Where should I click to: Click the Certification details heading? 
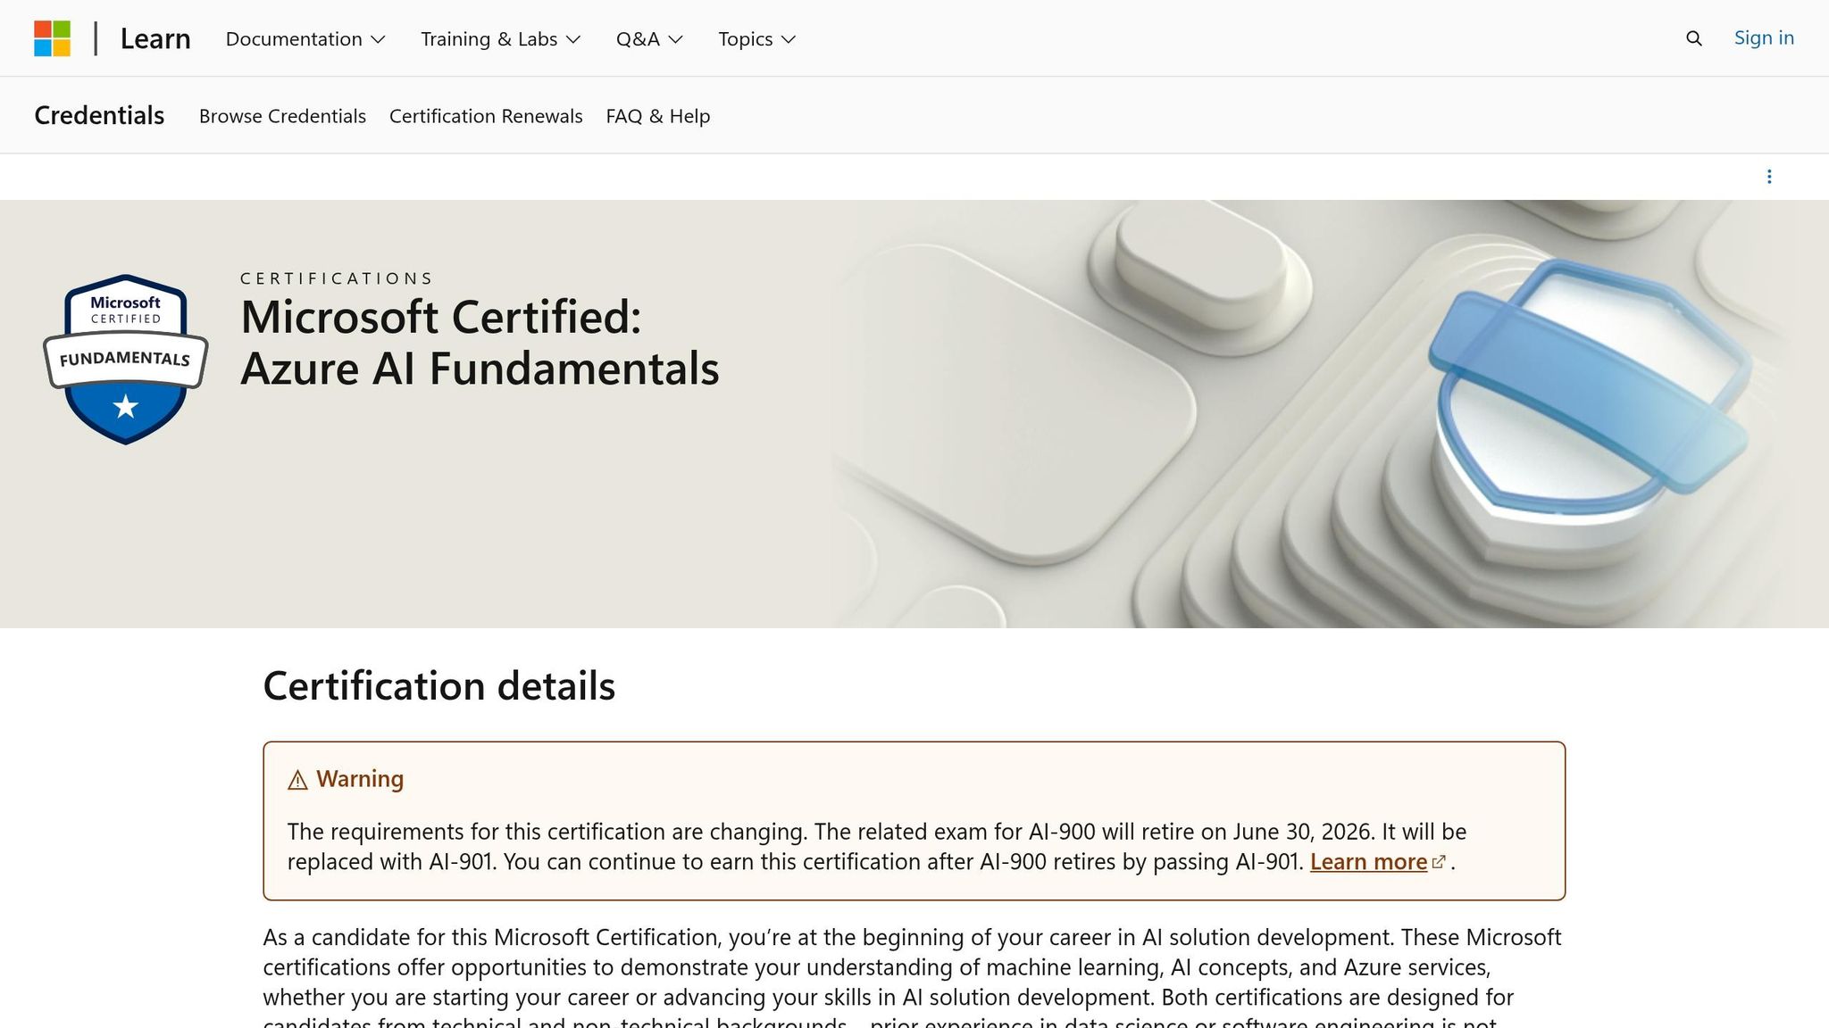(438, 686)
